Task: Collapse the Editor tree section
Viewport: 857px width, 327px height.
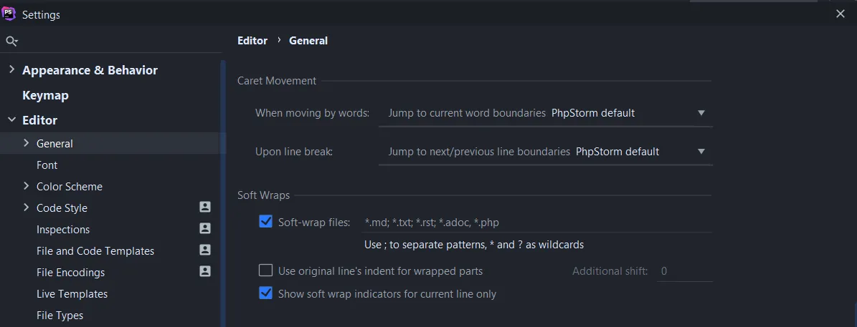Action: [x=11, y=120]
